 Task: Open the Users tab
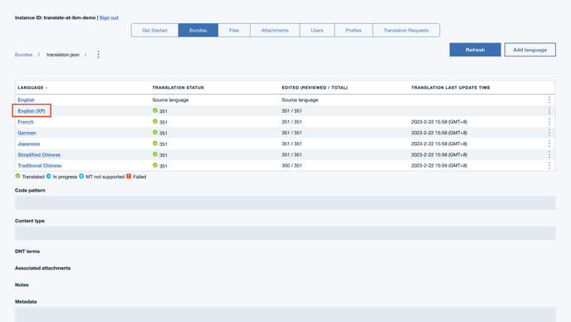(317, 30)
